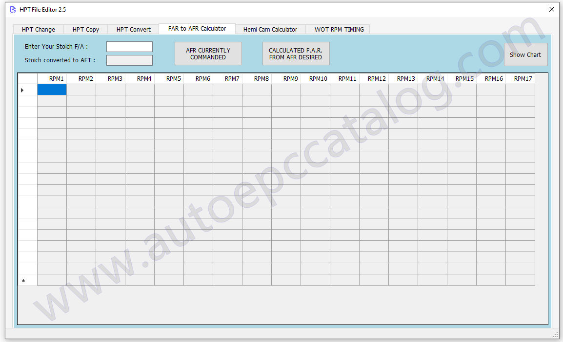Click the Show Chart button
The width and height of the screenshot is (563, 342).
(525, 54)
